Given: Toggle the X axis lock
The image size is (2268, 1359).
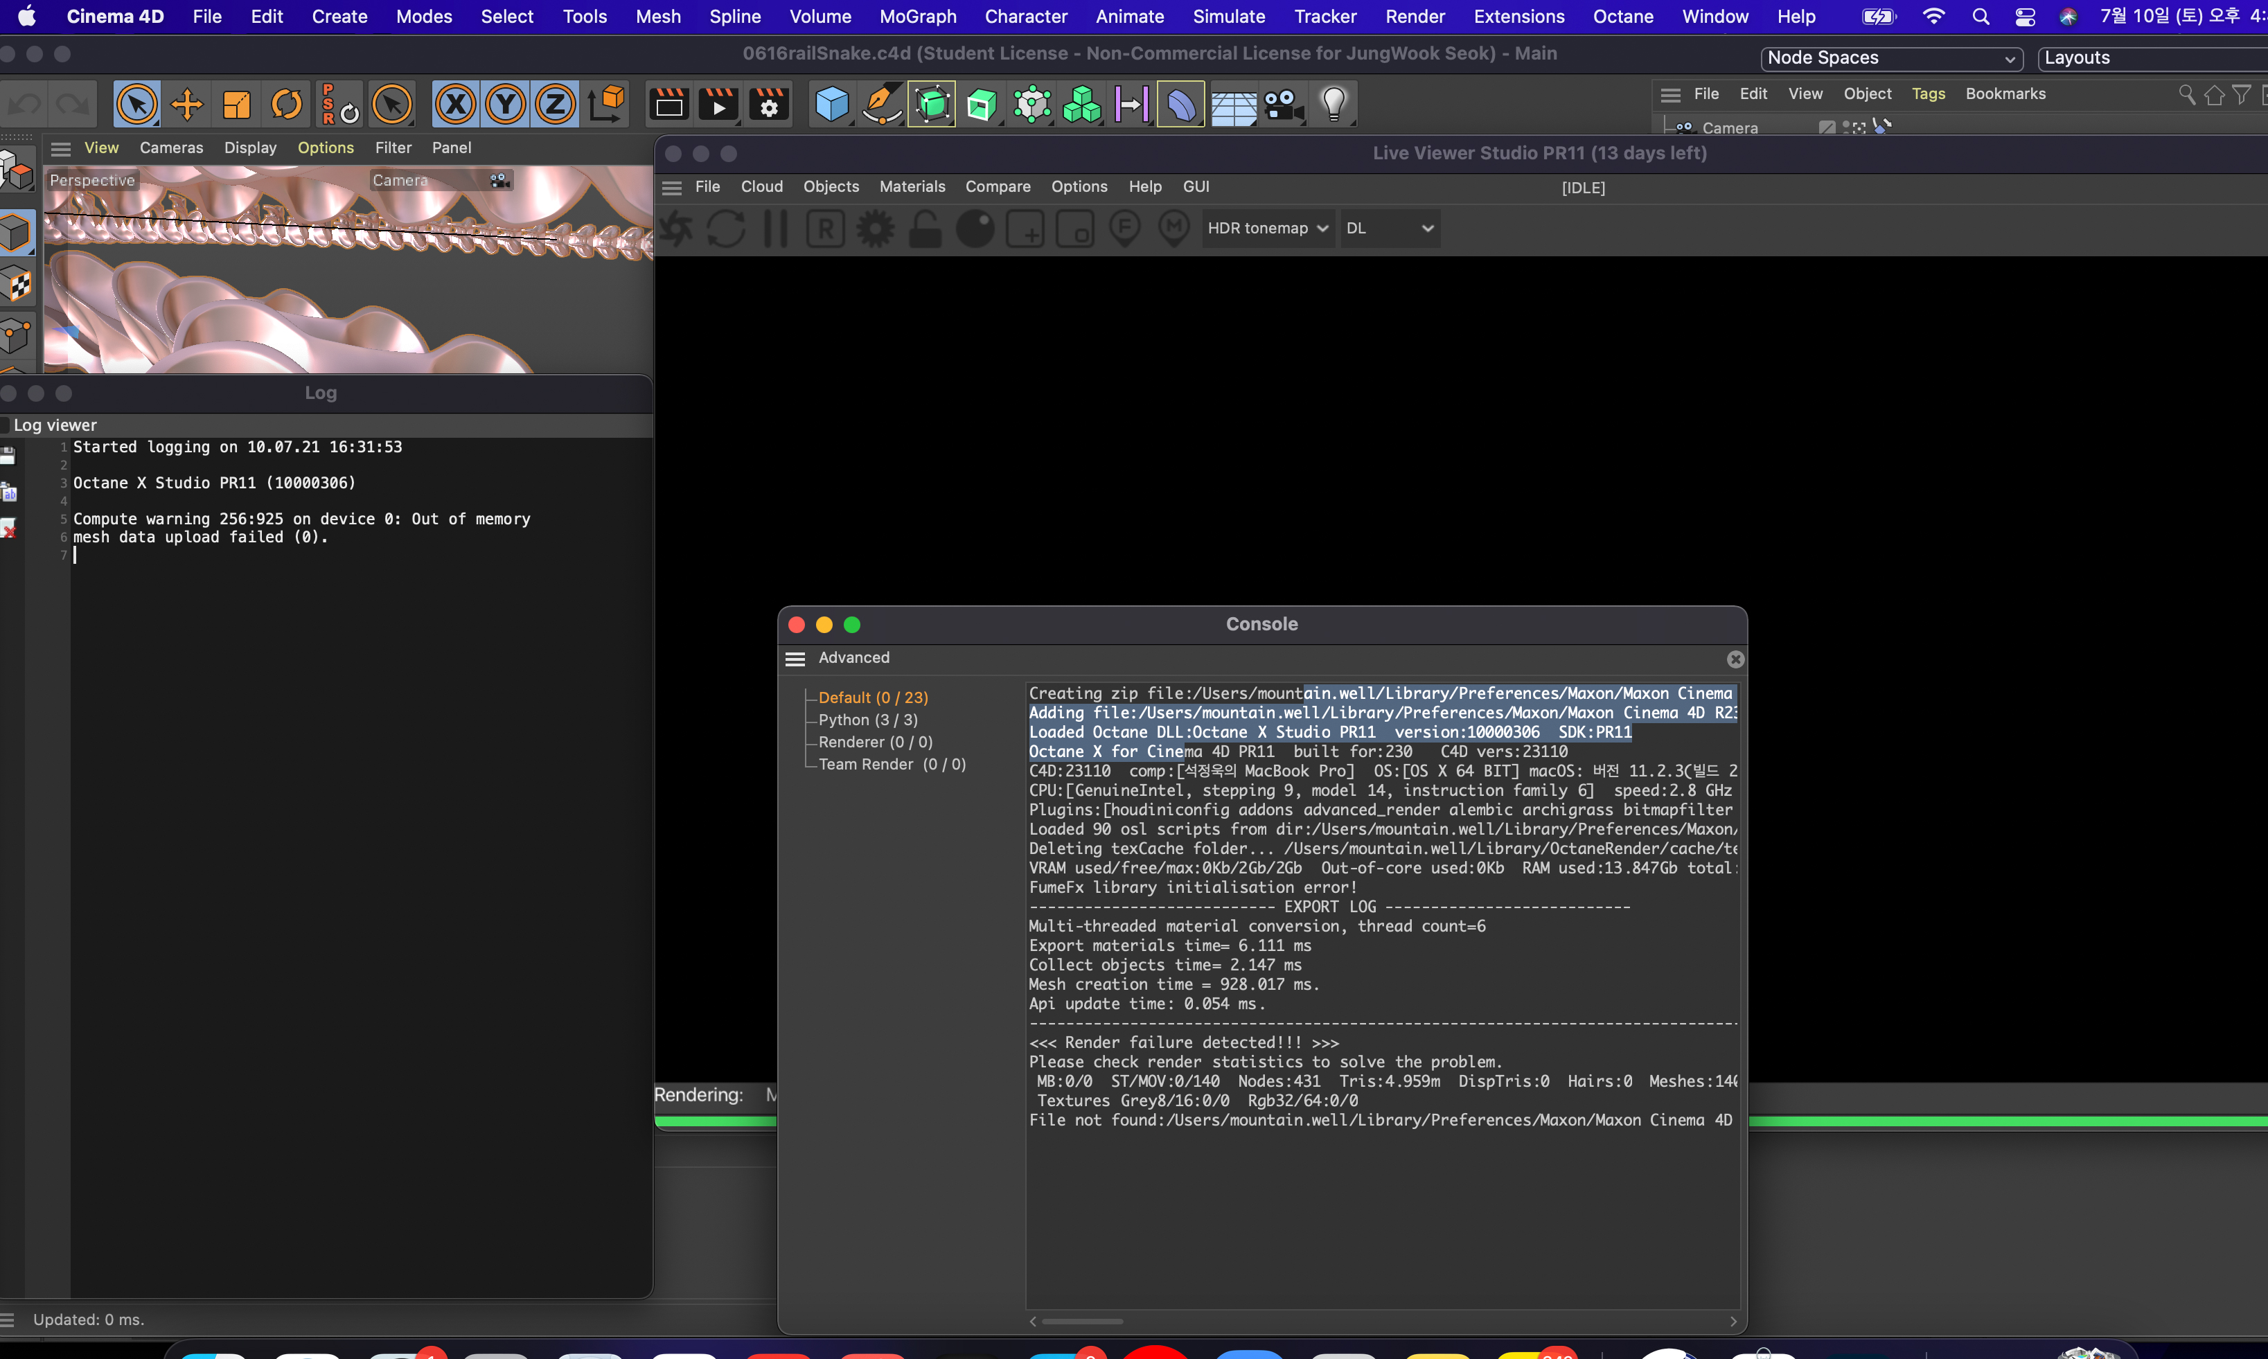Looking at the screenshot, I should pos(455,105).
